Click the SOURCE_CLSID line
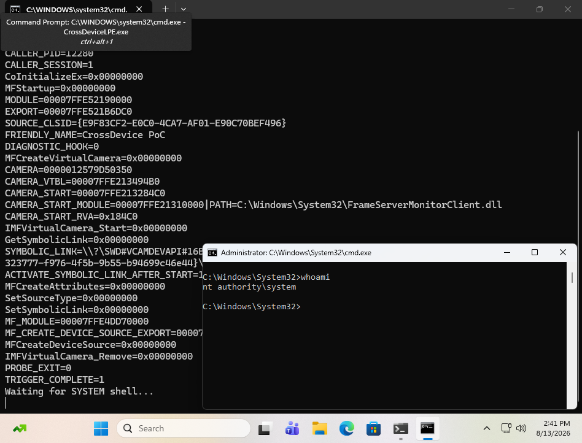The height and width of the screenshot is (443, 582). click(x=145, y=123)
